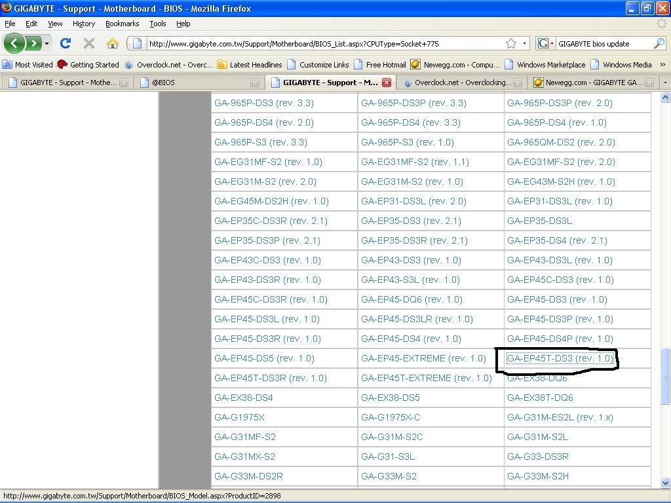Open the Help menu
Screen dimensions: 671x503
[x=183, y=24]
